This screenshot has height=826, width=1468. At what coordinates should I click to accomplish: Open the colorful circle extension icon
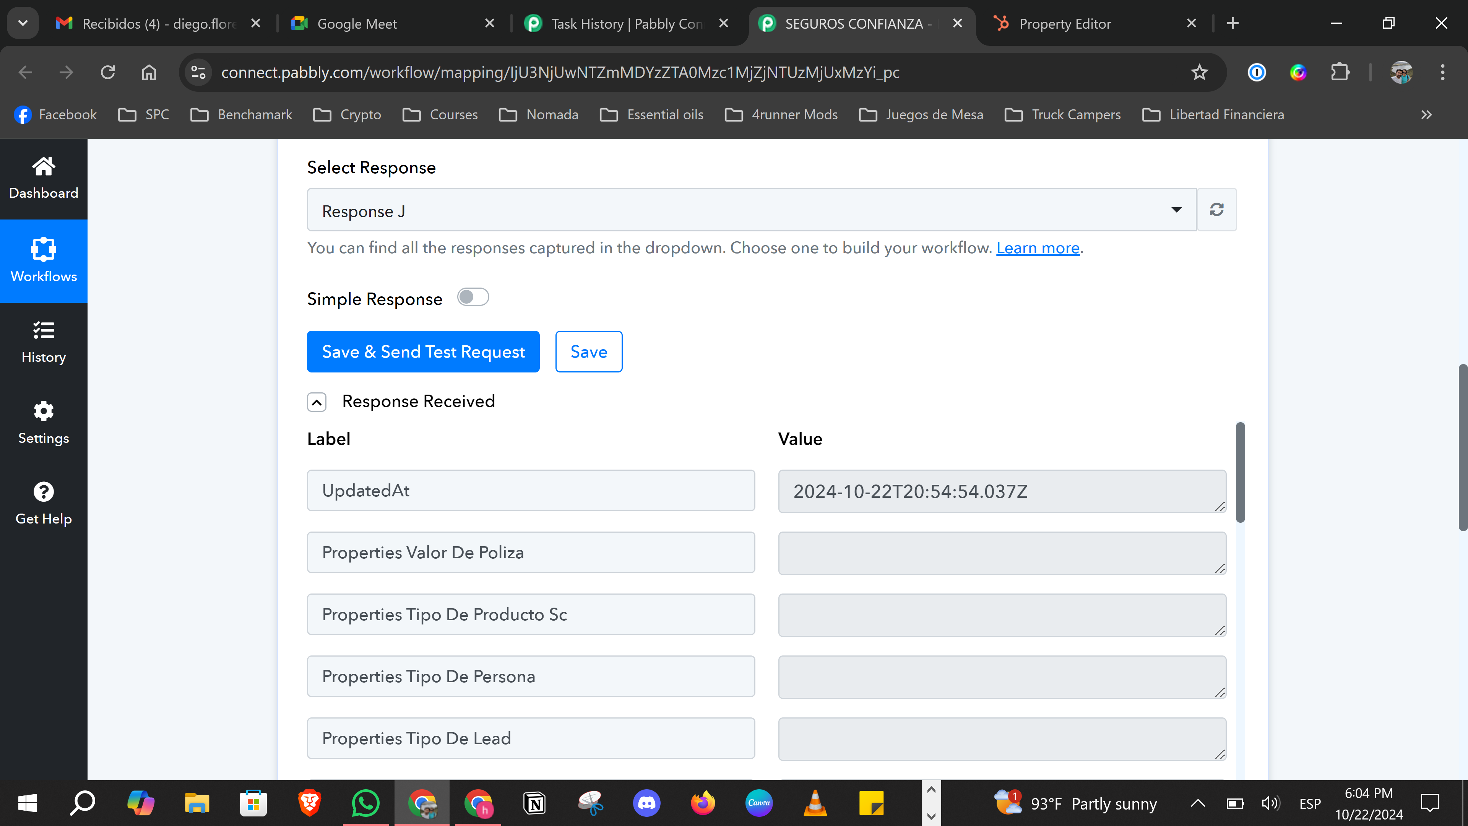(1298, 72)
